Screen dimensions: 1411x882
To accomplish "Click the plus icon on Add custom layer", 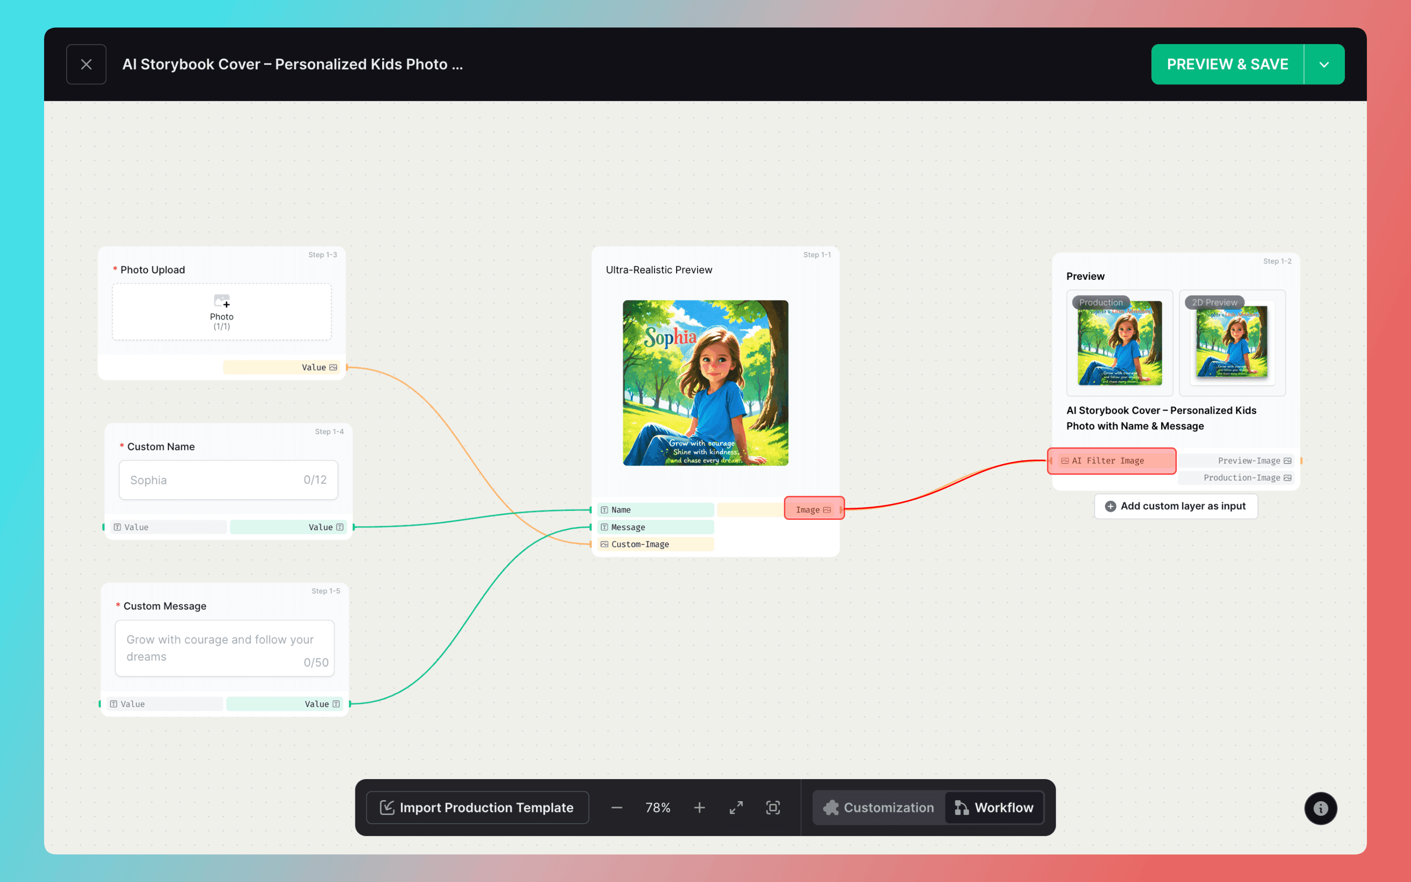I will (1110, 506).
